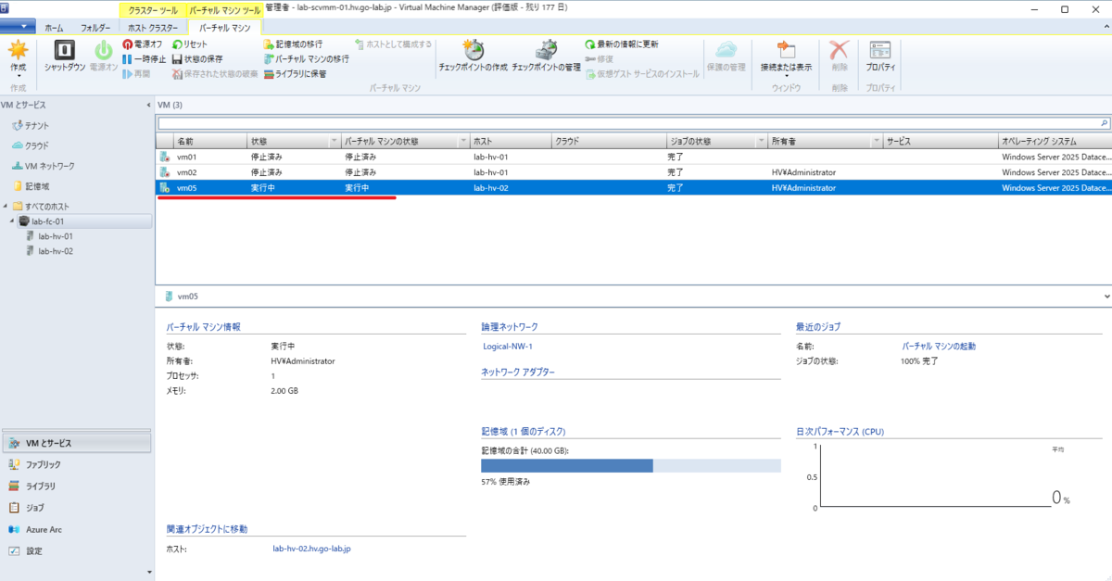This screenshot has width=1112, height=581.
Task: Open プロパティ properties icon
Action: coord(880,50)
